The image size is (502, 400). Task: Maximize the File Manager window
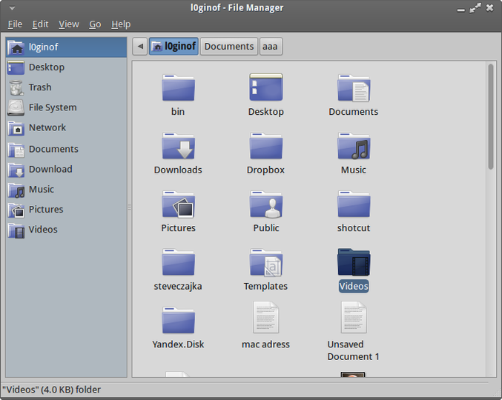click(x=475, y=8)
